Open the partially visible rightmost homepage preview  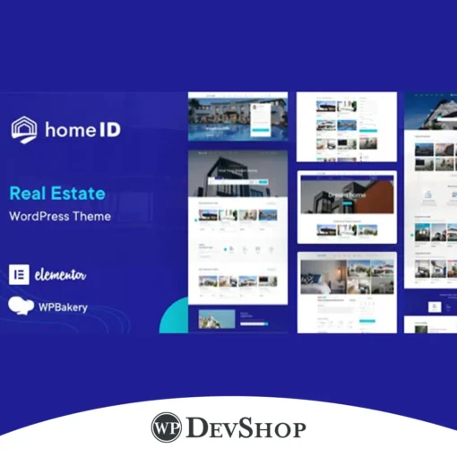430,190
